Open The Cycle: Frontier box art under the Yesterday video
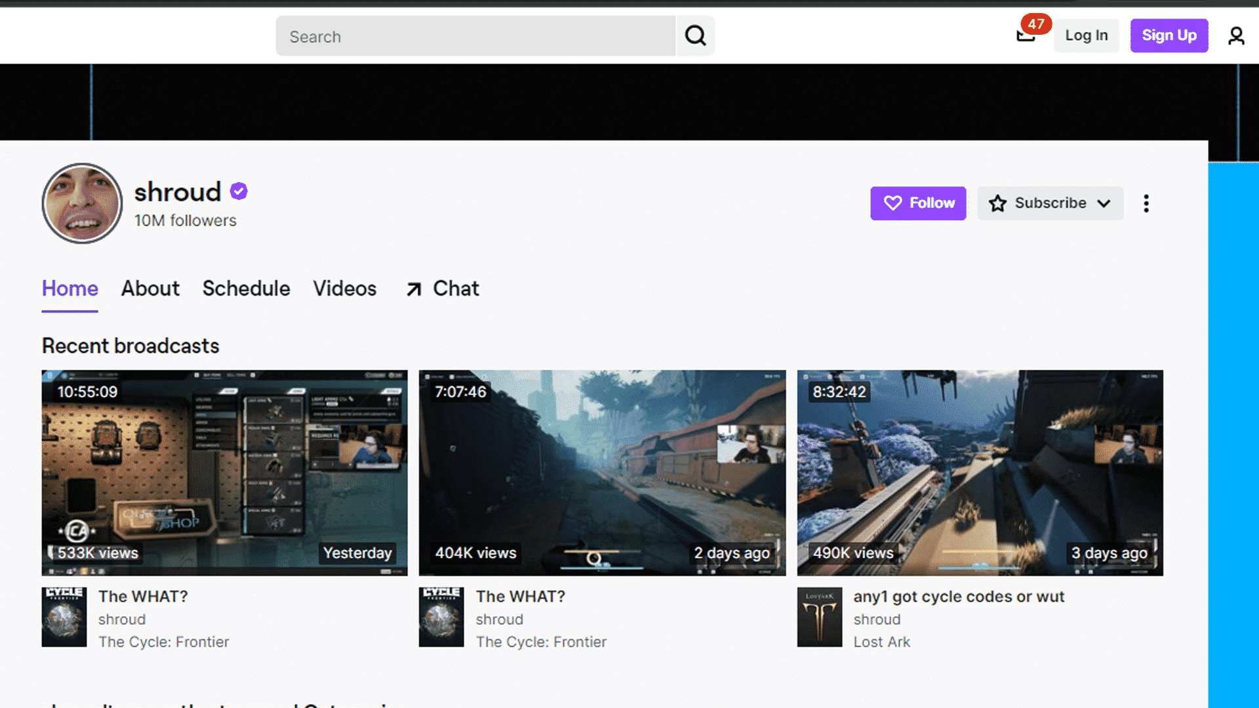 coord(64,617)
